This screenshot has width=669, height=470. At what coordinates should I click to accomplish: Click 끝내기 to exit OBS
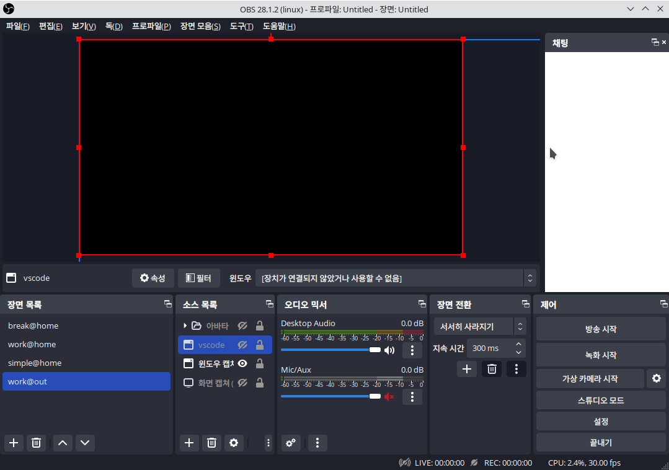[601, 443]
